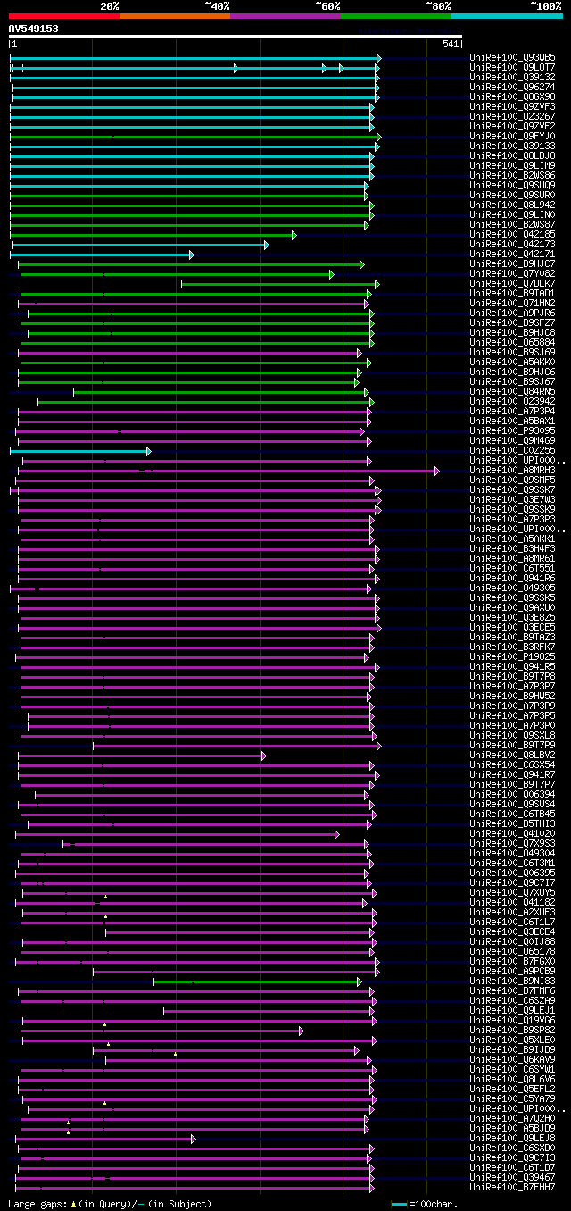This screenshot has width=571, height=1211.
Task: Select the UniRef100_Q9FYJ0 label
Action: [x=512, y=137]
